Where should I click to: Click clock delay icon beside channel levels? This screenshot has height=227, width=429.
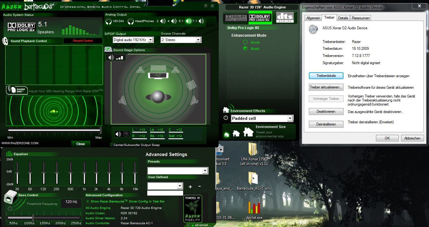[126, 134]
